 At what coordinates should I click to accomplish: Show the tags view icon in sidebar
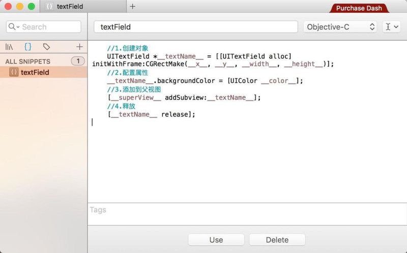tap(46, 47)
